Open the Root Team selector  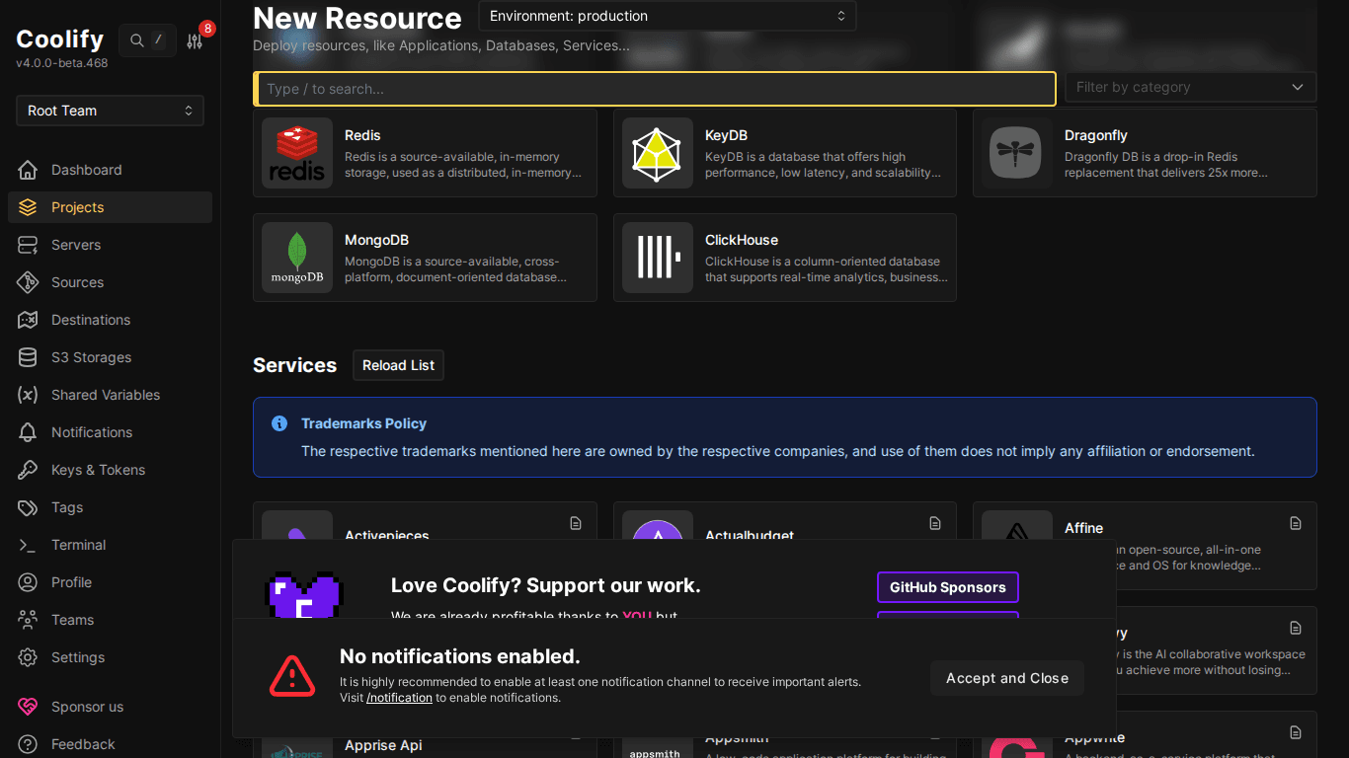[110, 111]
